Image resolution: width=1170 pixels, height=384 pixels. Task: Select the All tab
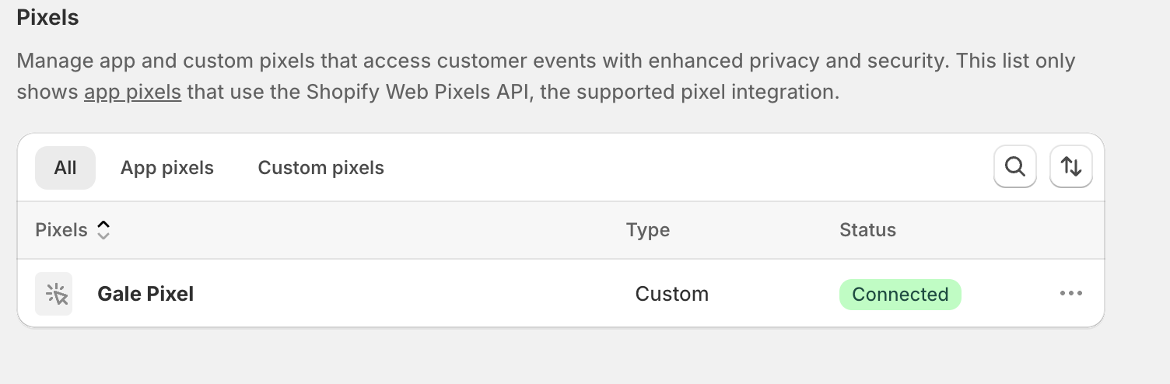point(65,168)
